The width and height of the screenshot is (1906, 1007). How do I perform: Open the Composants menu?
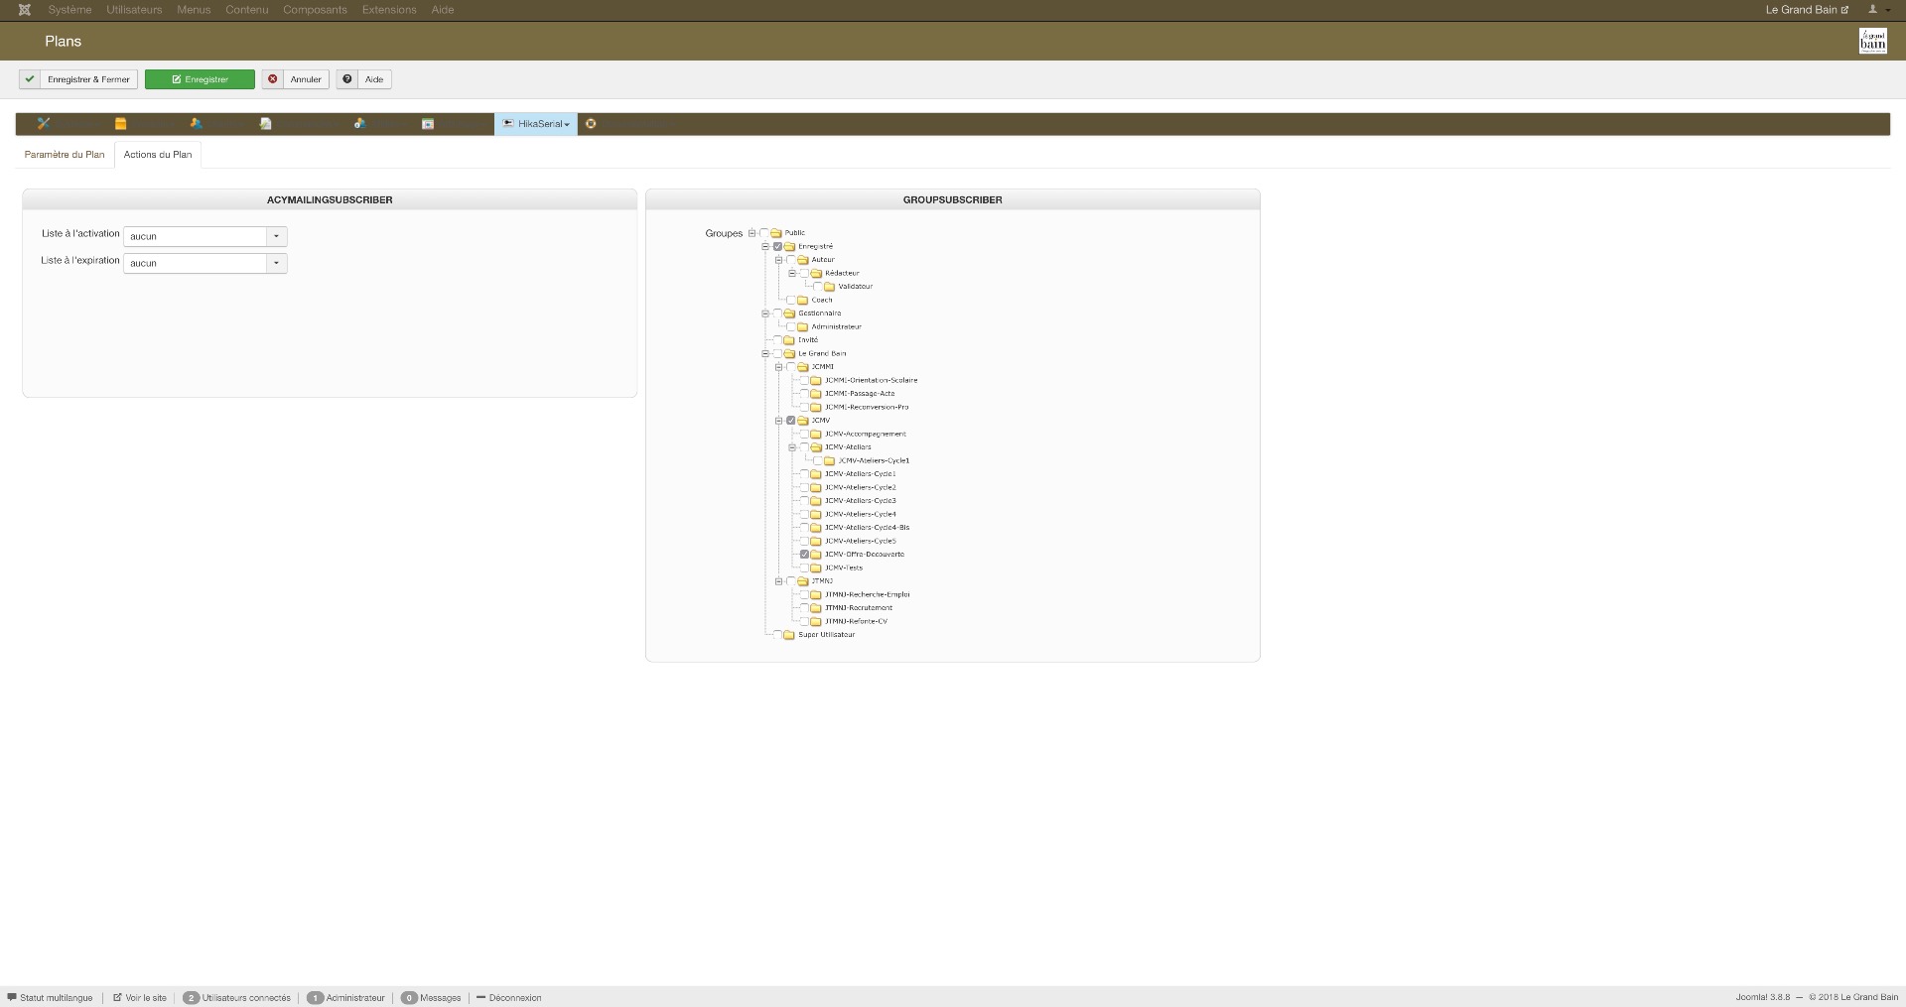(x=315, y=10)
